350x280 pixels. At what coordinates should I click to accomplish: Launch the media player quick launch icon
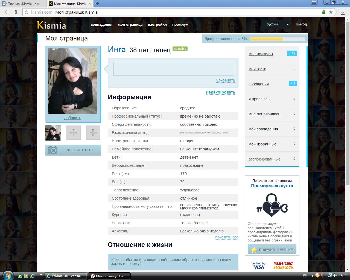click(x=26, y=276)
